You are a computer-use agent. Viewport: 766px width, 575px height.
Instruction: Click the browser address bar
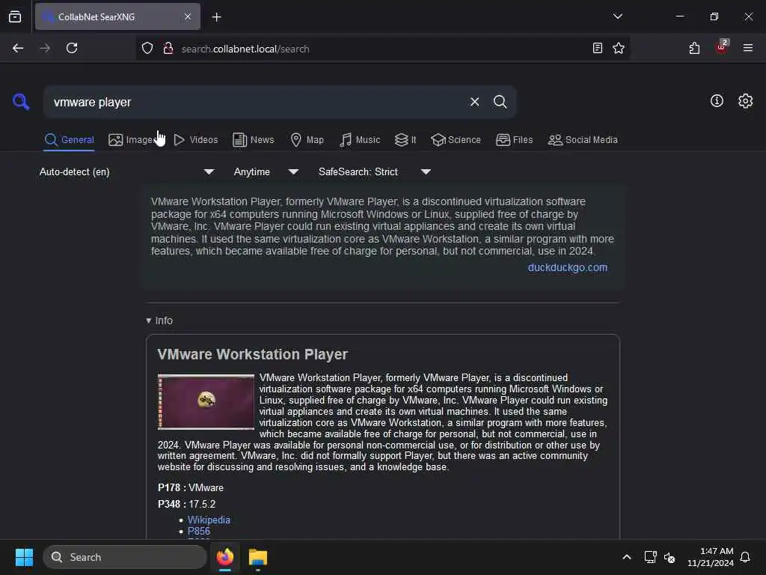381,49
